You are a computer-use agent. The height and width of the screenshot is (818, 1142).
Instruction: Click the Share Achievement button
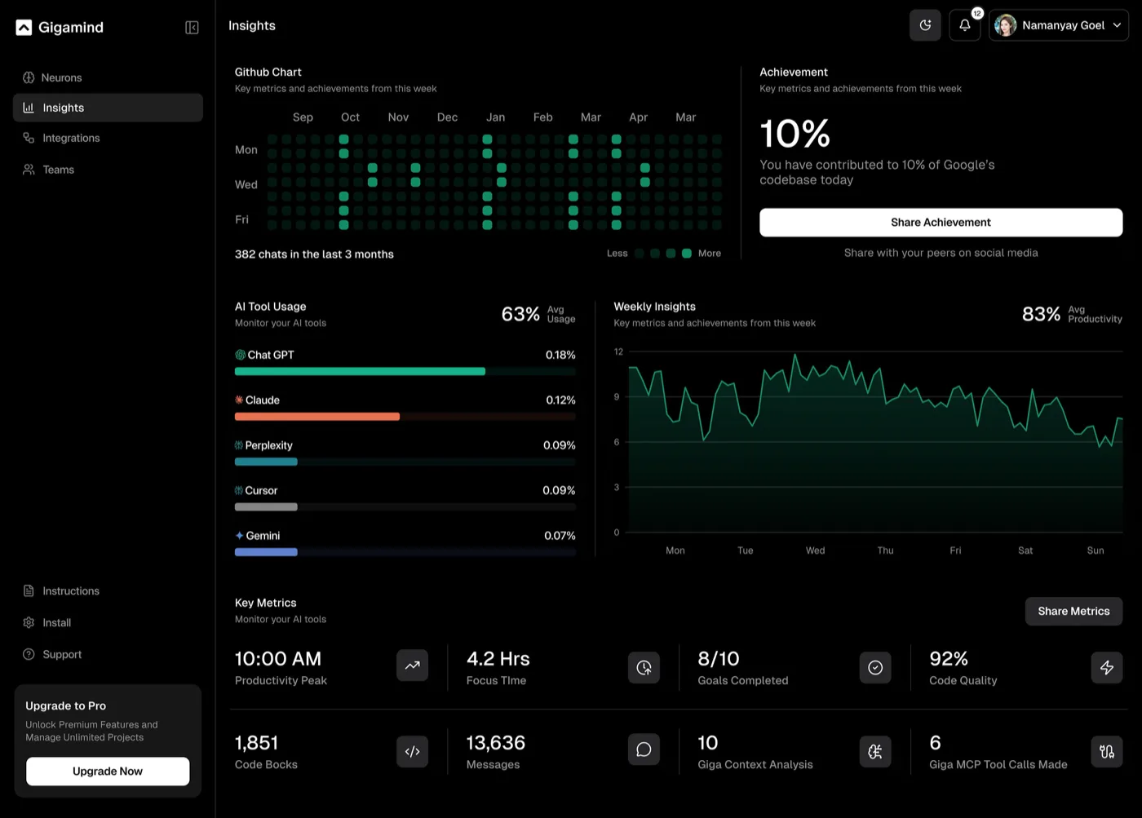(x=941, y=223)
